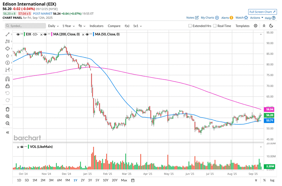Click the 58.94 MA price label
The image size is (282, 186).
pos(269,110)
